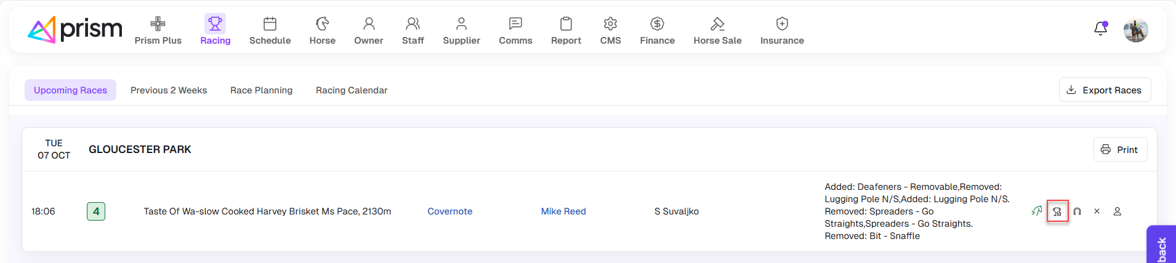Click the trophy document icon in race row
This screenshot has width=1176, height=263.
(1057, 211)
